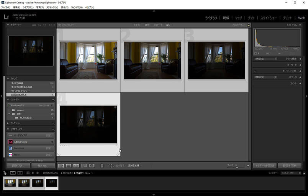Go forward with filmstrip right arrow
The image size is (308, 196).
38,173
